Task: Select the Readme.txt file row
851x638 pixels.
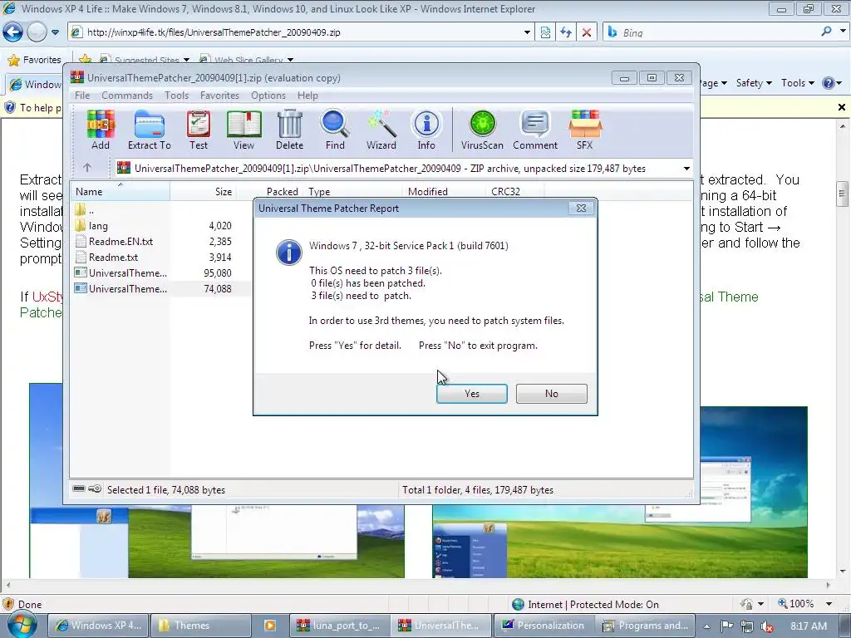Action: point(160,258)
